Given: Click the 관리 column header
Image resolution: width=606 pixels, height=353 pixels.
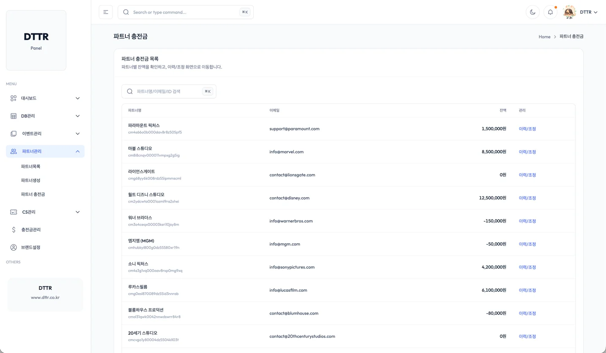Looking at the screenshot, I should pos(522,111).
